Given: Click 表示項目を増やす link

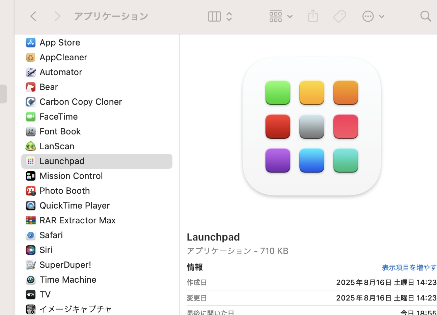Looking at the screenshot, I should (x=409, y=267).
